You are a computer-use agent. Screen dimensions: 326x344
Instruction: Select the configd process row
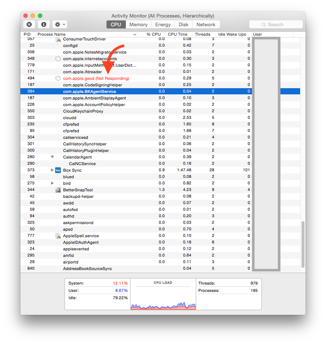[160, 46]
